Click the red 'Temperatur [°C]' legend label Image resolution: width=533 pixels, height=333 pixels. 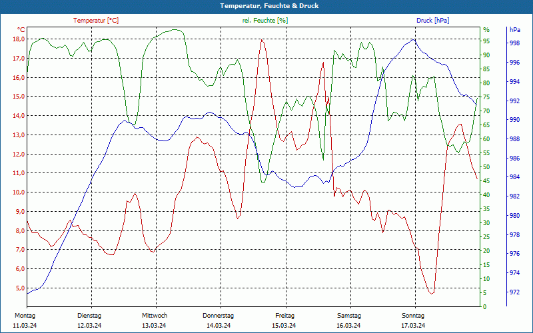(x=96, y=21)
